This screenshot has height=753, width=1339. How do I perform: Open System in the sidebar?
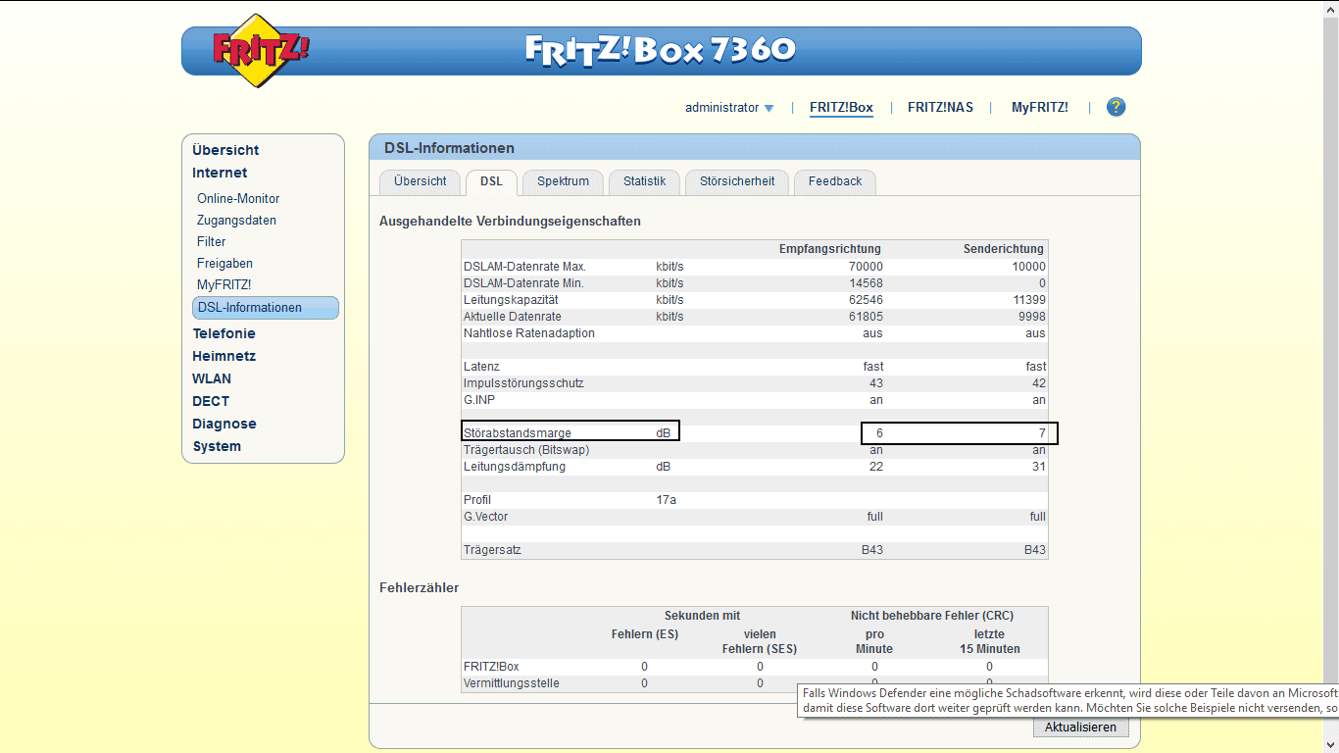point(217,446)
